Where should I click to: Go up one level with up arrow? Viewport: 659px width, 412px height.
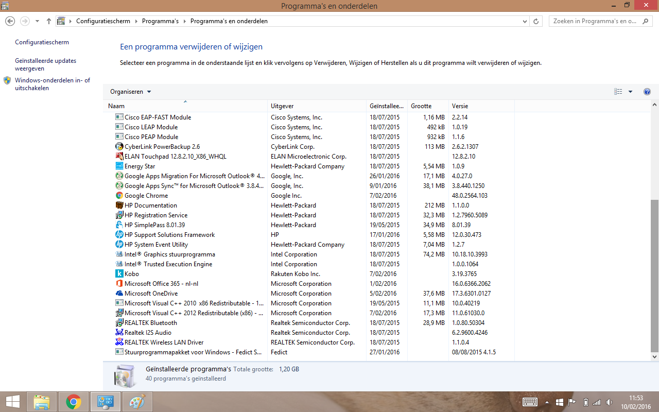(x=49, y=21)
